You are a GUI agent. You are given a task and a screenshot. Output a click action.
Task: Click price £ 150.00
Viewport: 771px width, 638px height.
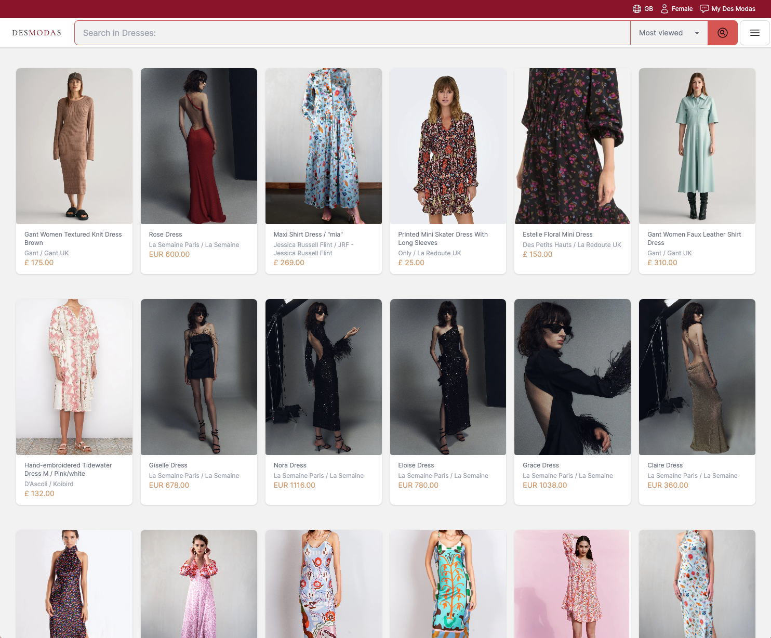pos(538,254)
